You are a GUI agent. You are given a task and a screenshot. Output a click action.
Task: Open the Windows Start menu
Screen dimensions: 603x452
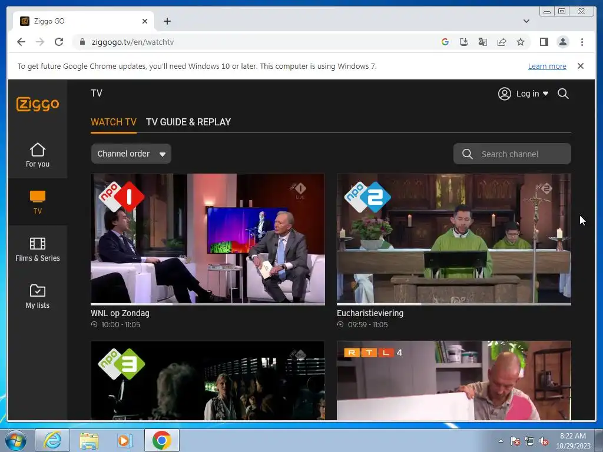[x=16, y=440]
